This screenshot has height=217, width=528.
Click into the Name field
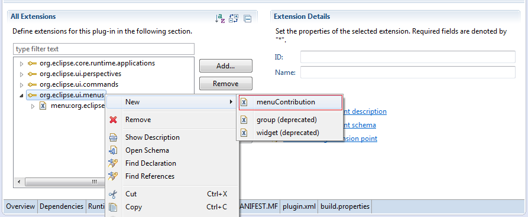(408, 72)
